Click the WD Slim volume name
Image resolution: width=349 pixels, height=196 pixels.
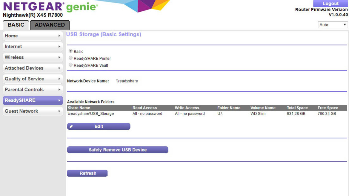(258, 114)
